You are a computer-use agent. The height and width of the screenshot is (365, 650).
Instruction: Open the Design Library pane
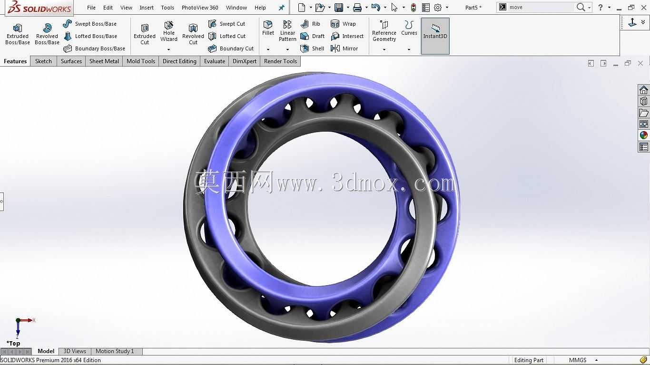pyautogui.click(x=644, y=102)
